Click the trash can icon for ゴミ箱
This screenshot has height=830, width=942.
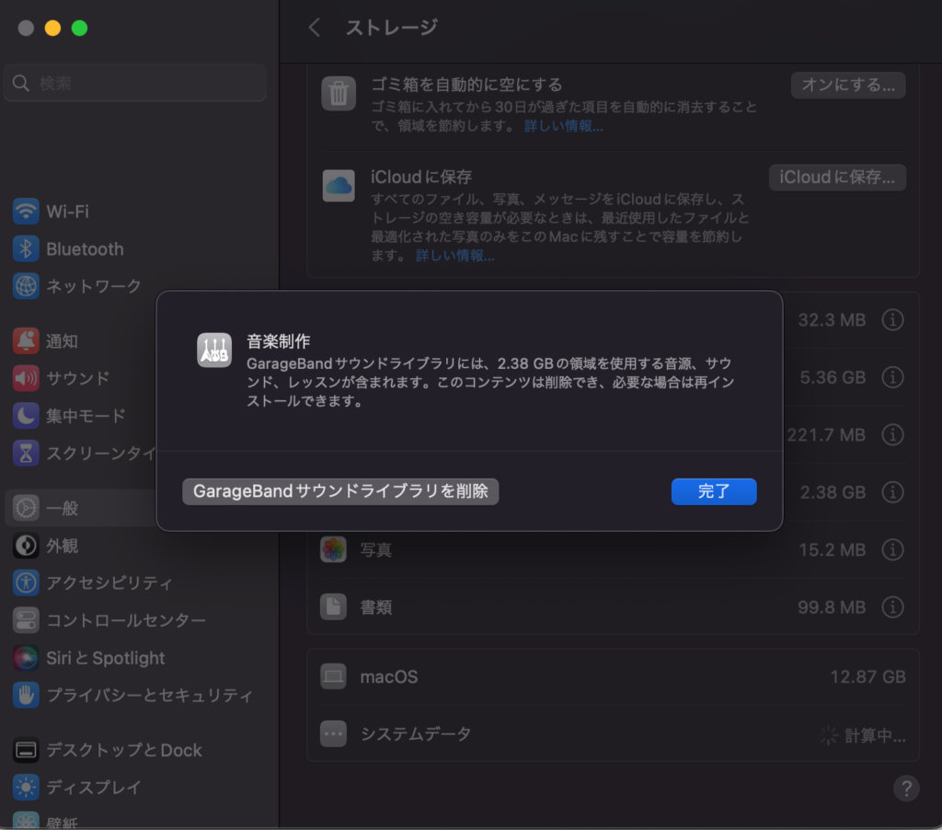point(339,93)
